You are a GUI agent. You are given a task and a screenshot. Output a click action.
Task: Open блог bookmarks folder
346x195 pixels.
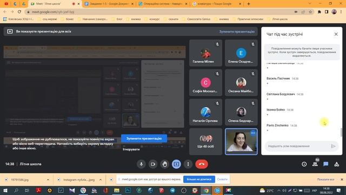tap(117, 19)
